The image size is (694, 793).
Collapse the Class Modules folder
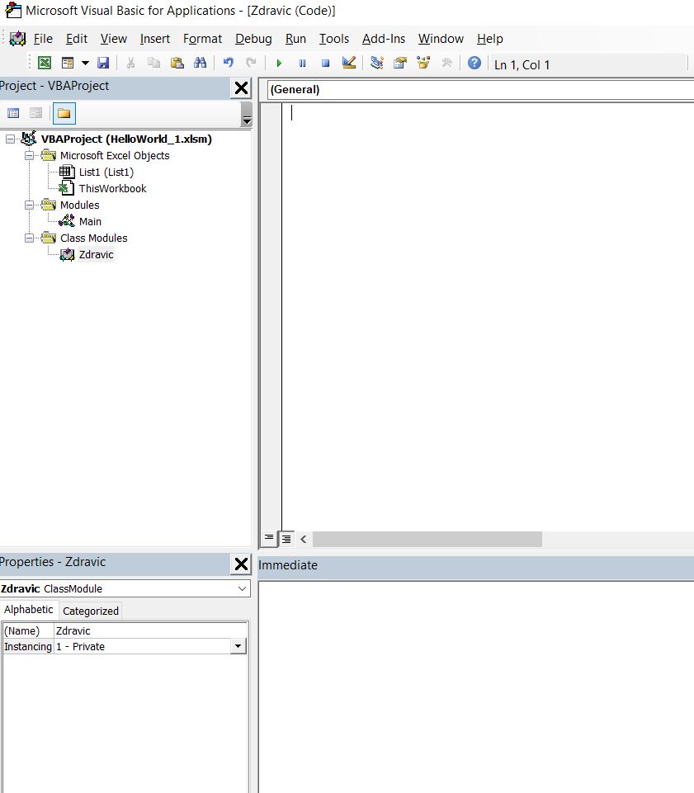[x=30, y=238]
